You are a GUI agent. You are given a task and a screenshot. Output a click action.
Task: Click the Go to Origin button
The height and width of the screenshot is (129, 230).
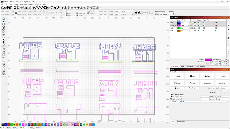tap(192, 88)
